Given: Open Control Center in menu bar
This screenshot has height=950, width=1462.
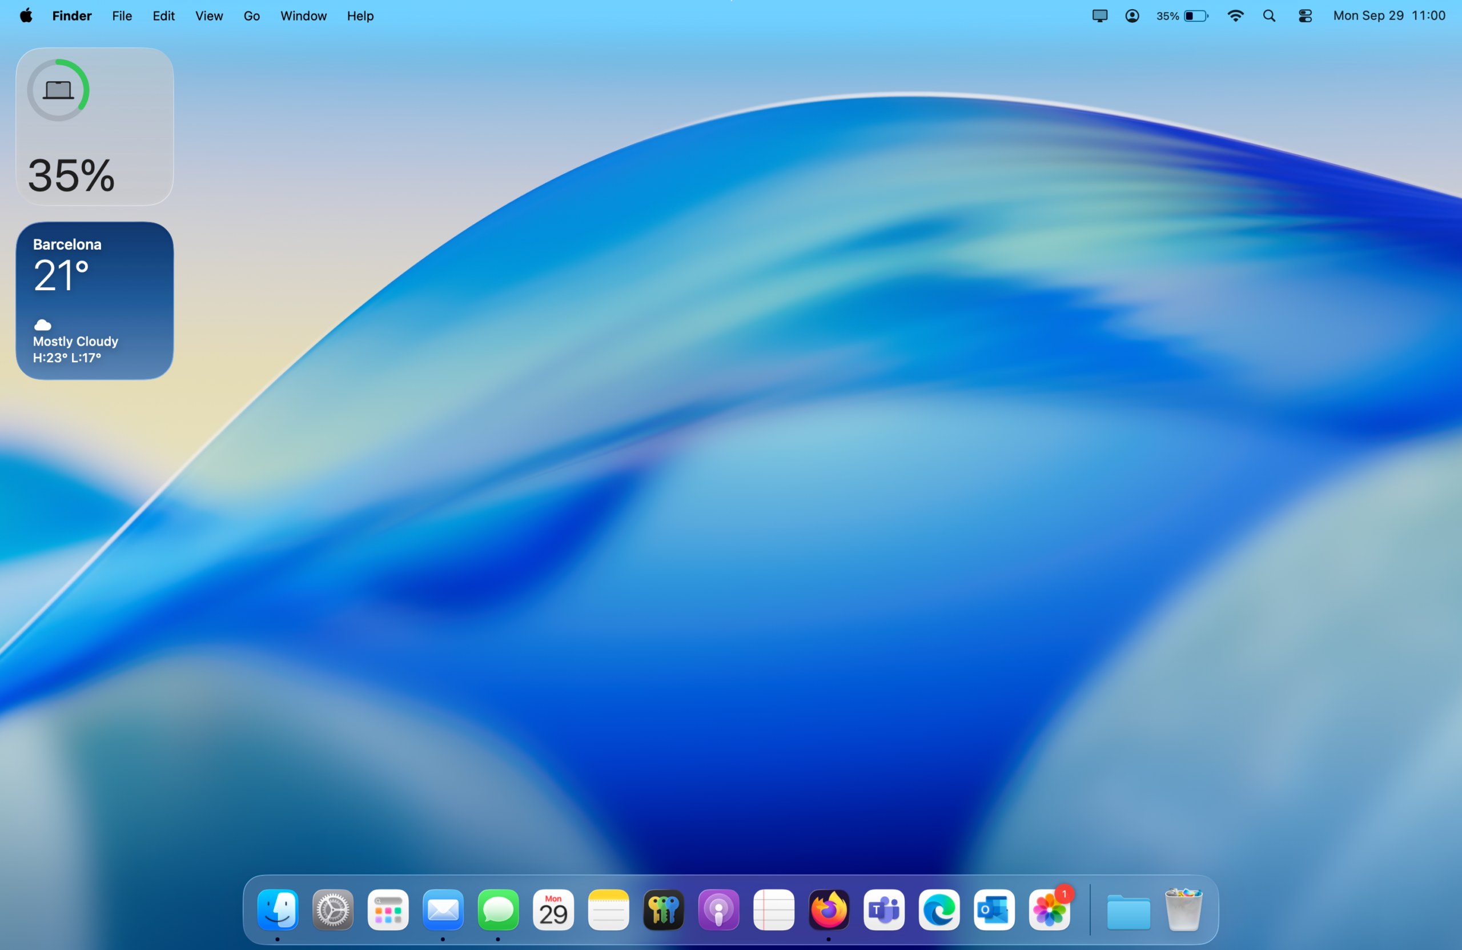Looking at the screenshot, I should pyautogui.click(x=1305, y=16).
